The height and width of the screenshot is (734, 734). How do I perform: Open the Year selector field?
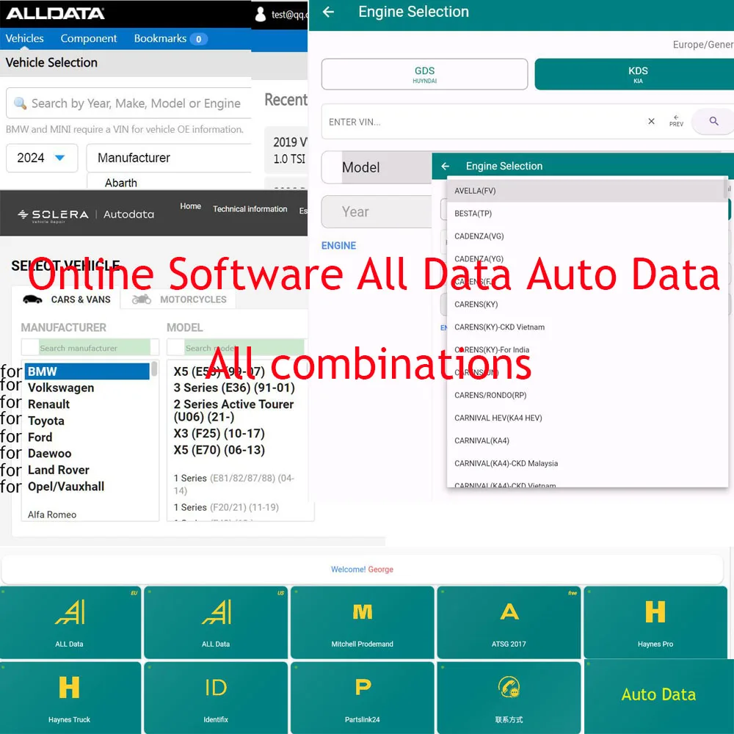click(x=377, y=211)
